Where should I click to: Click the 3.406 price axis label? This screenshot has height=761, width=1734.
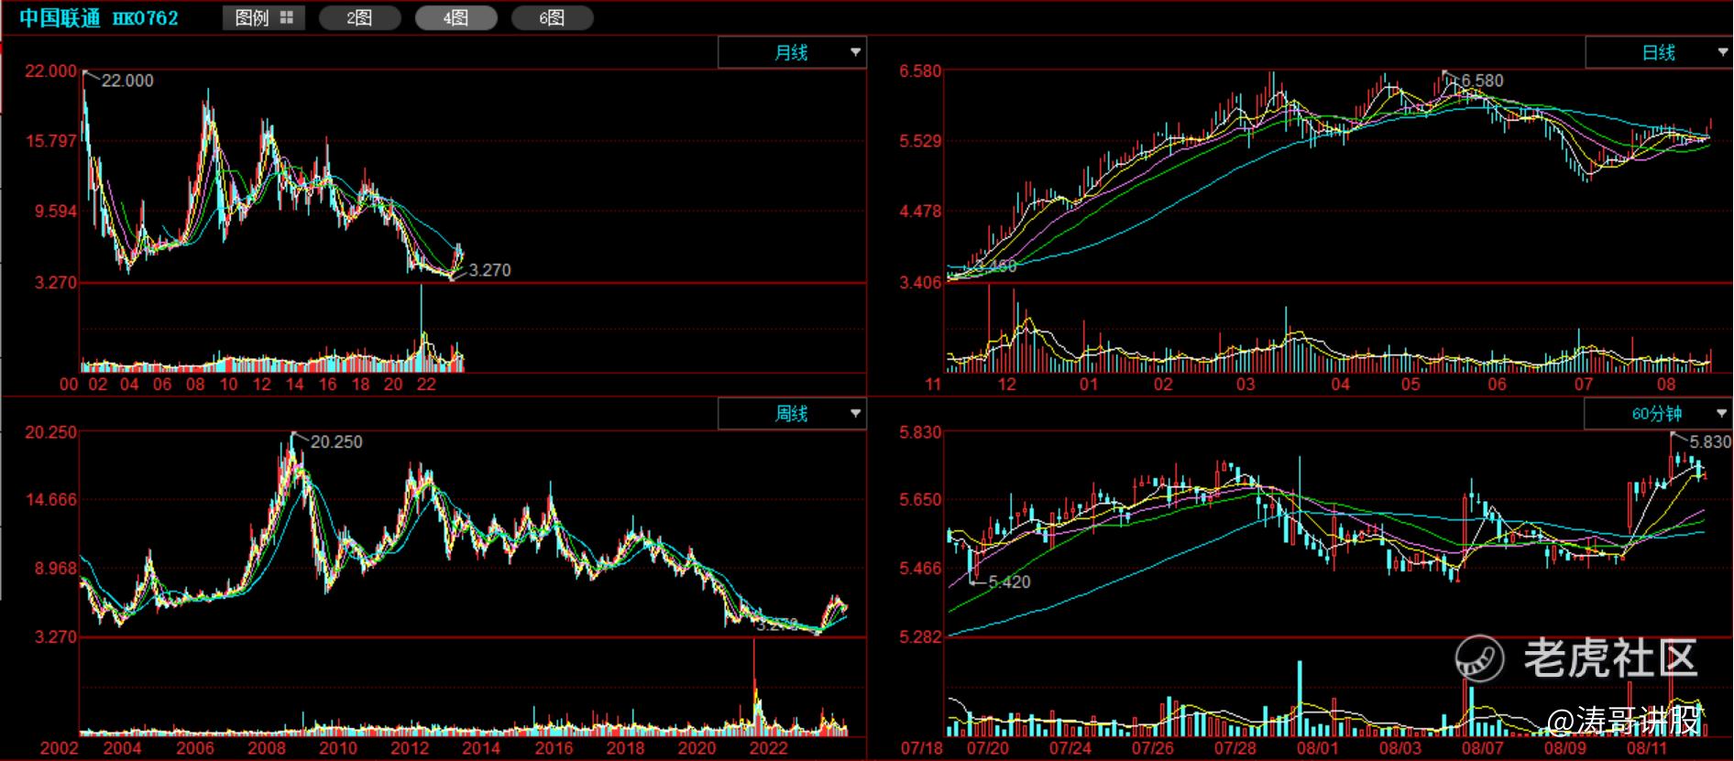[x=920, y=282]
